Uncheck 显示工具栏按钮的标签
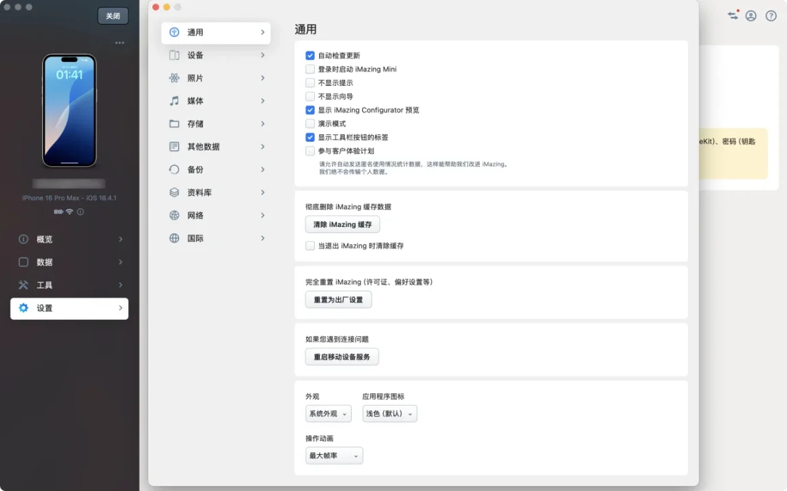Viewport: 787px width, 491px height. tap(310, 137)
